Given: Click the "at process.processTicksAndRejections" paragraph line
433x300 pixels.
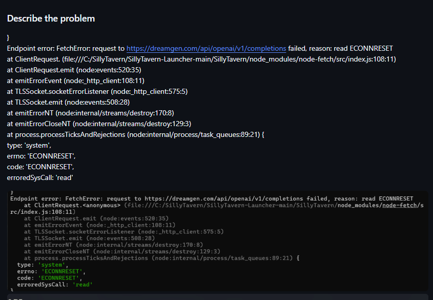Looking at the screenshot, I should pos(136,134).
